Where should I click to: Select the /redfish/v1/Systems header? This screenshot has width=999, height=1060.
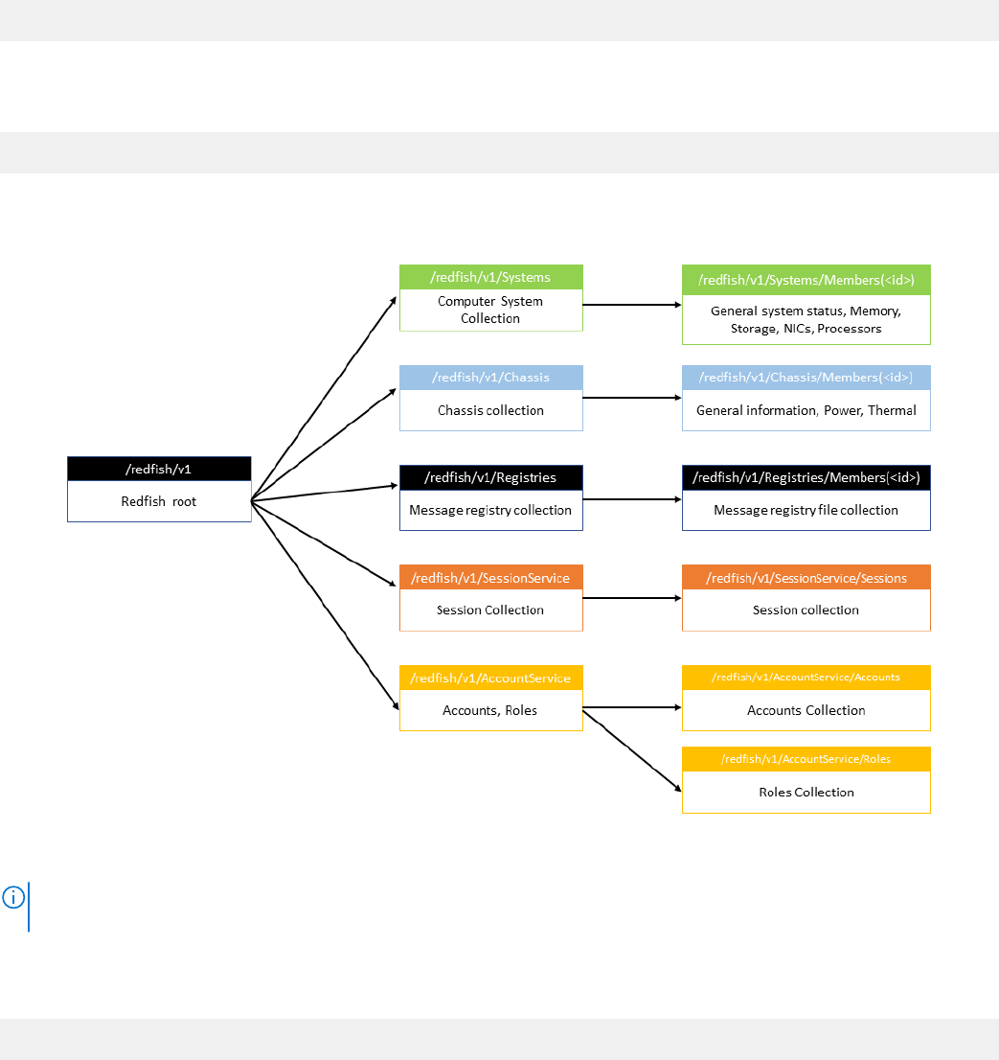(490, 277)
